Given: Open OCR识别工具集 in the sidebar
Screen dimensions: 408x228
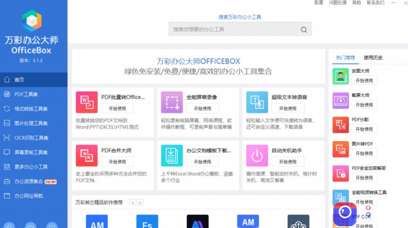Looking at the screenshot, I should pyautogui.click(x=34, y=138).
